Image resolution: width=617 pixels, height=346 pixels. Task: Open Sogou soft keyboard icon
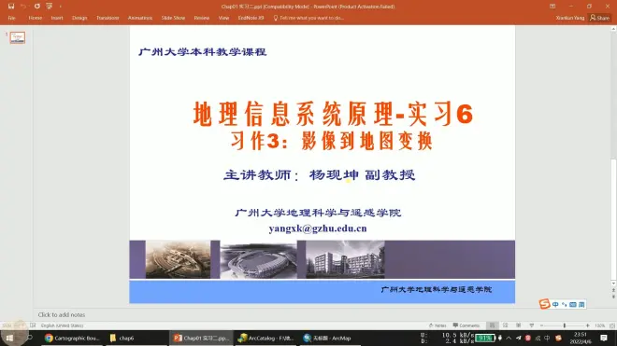[x=573, y=304]
